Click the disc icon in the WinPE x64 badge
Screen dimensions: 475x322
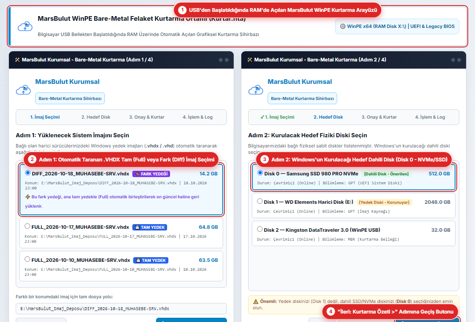coord(343,26)
